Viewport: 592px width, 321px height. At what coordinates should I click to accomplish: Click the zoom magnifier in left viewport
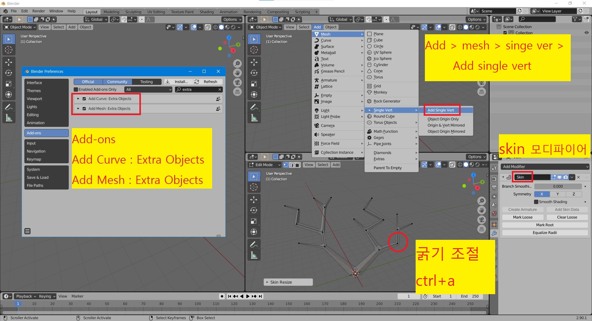pyautogui.click(x=237, y=64)
